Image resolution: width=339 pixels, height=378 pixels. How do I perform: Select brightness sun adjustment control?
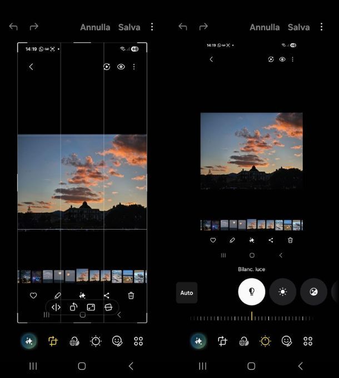click(283, 292)
